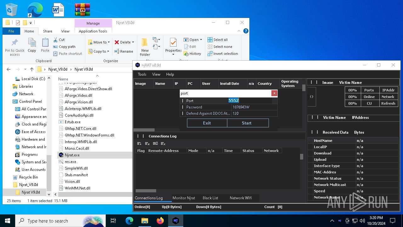Image resolution: width=403 pixels, height=227 pixels.
Task: Open the New item dropdown beside New folder
Action: (x=156, y=40)
